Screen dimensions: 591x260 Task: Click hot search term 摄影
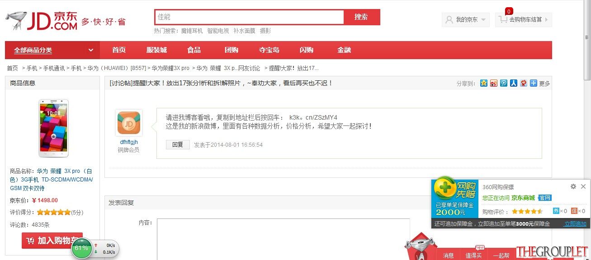(x=265, y=31)
